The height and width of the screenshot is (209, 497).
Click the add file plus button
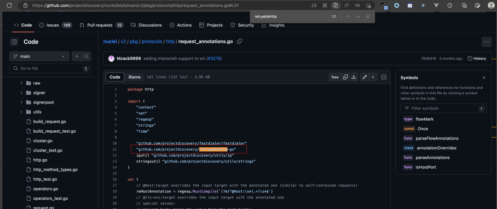click(77, 57)
